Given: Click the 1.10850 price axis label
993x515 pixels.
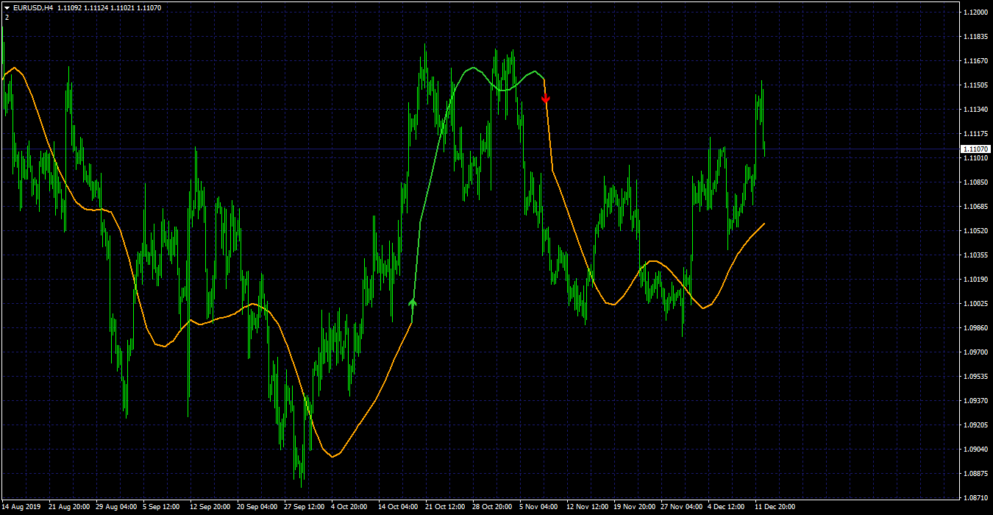Looking at the screenshot, I should pyautogui.click(x=976, y=182).
